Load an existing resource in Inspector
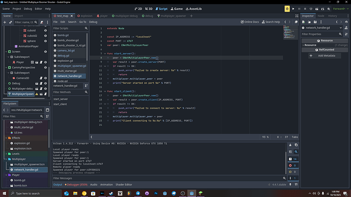The height and width of the screenshot is (197, 351). [309, 22]
